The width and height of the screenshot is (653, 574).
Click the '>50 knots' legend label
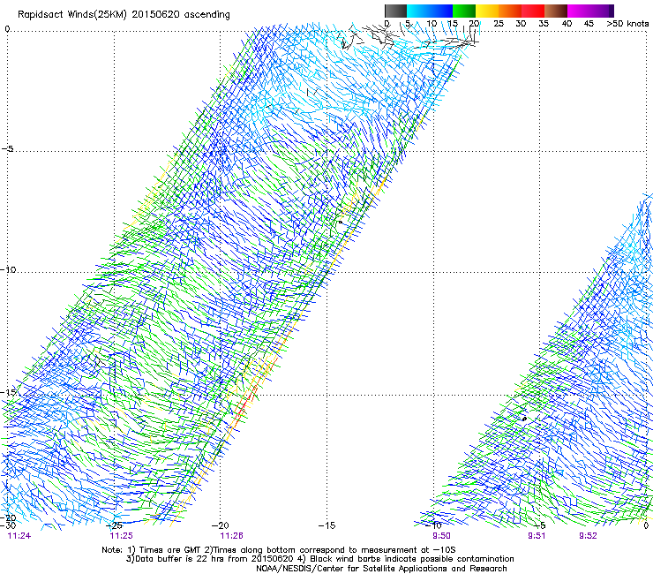(627, 23)
